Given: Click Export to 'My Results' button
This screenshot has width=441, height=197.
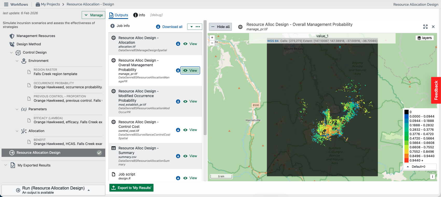Looking at the screenshot, I should click(x=131, y=188).
